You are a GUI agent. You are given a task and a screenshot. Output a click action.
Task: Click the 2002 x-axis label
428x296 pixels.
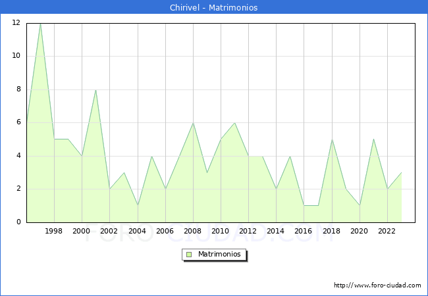tap(109, 231)
